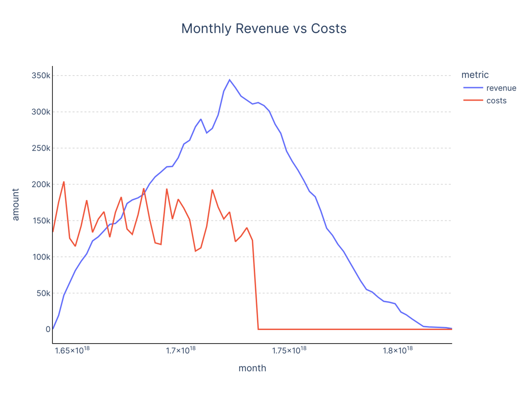
Task: Click the costs line's tallest spike near 200k
Action: click(64, 182)
